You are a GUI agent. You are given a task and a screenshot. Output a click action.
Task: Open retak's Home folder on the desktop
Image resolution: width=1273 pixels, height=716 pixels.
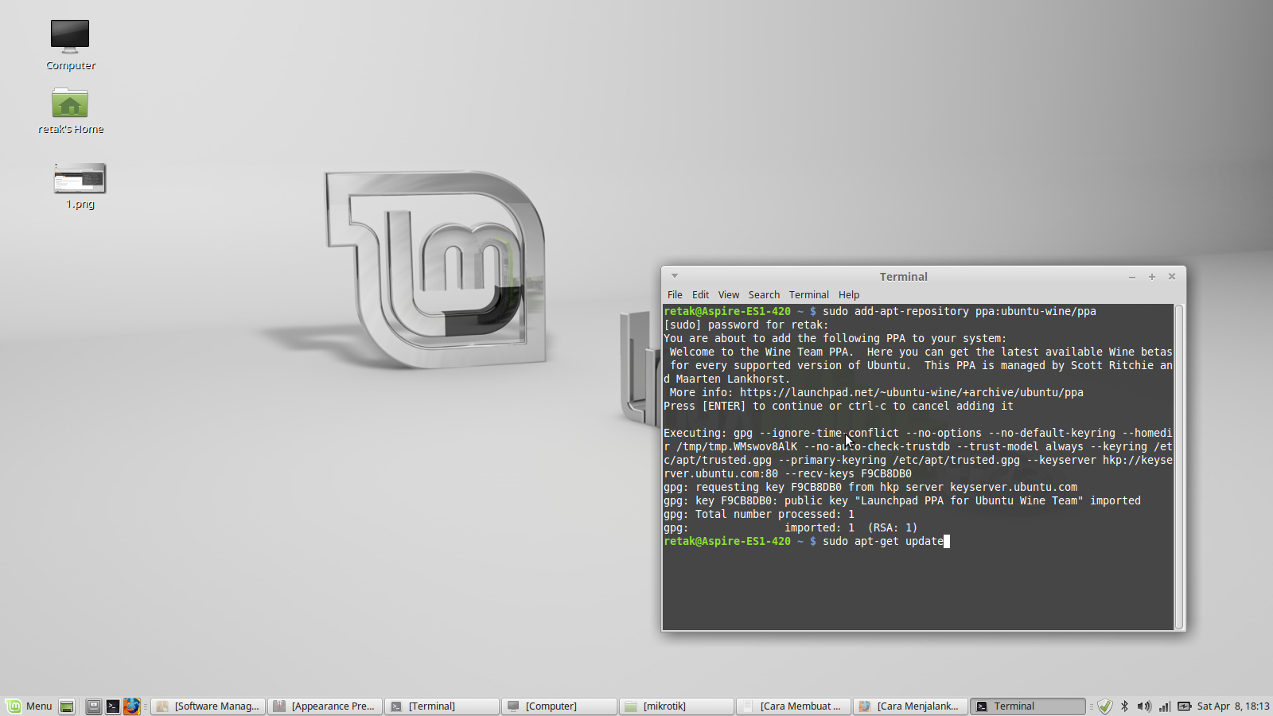click(70, 103)
